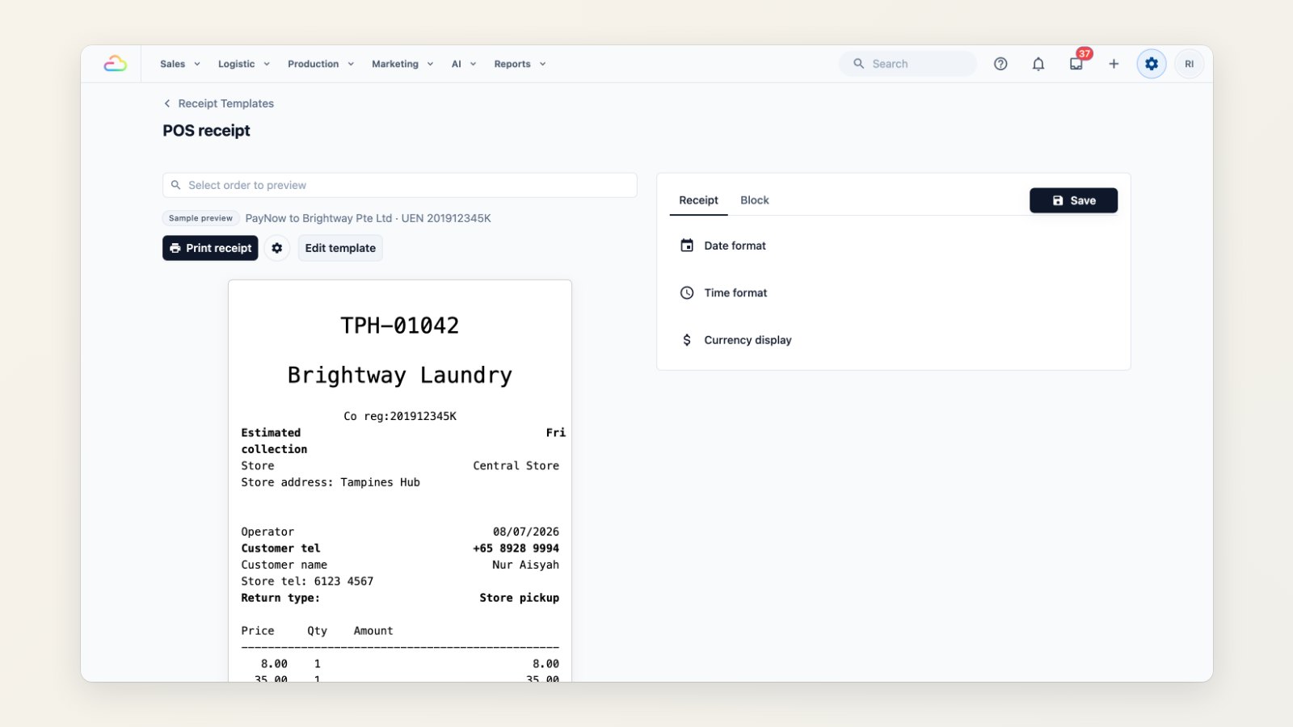Click the Central Store value on receipt
The image size is (1293, 727).
[x=516, y=466]
